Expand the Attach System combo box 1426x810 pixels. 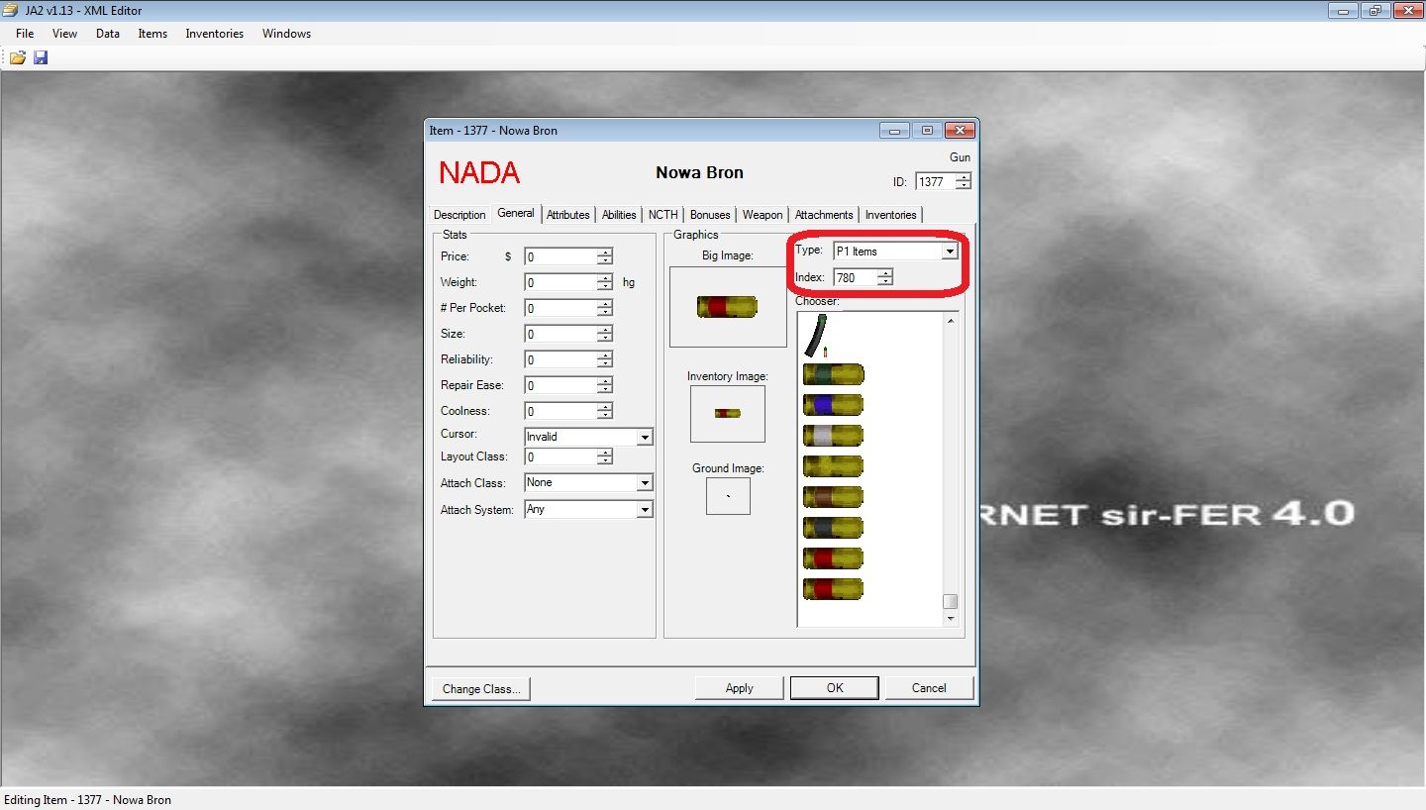click(x=645, y=510)
